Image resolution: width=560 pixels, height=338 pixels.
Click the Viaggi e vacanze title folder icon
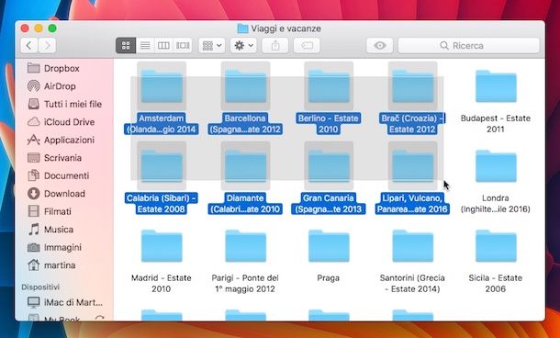(x=242, y=28)
